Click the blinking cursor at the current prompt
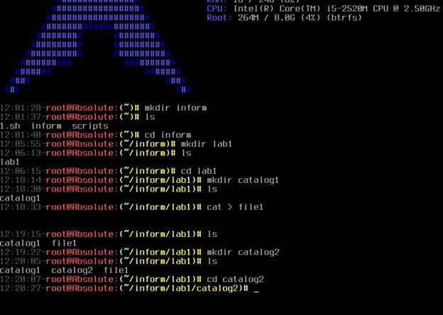 point(256,292)
